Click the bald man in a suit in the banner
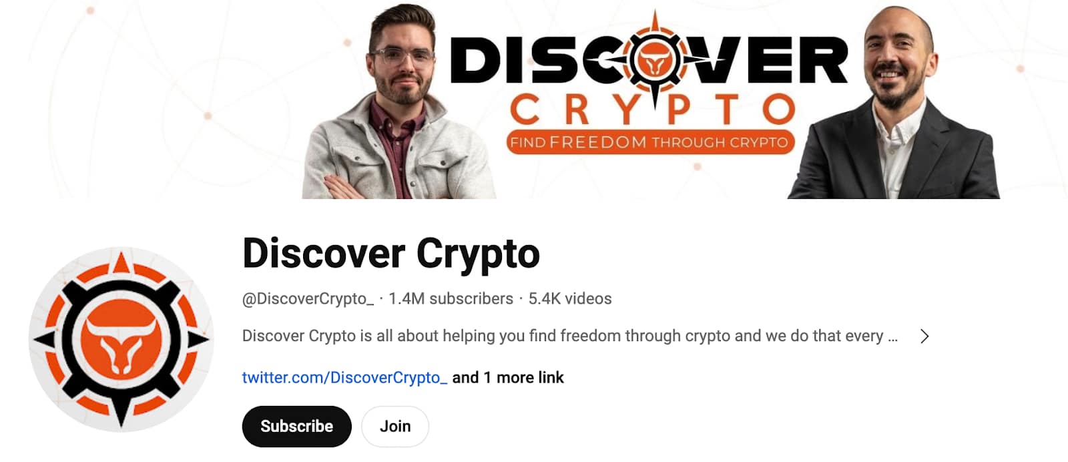Image resolution: width=1068 pixels, height=462 pixels. tap(894, 103)
